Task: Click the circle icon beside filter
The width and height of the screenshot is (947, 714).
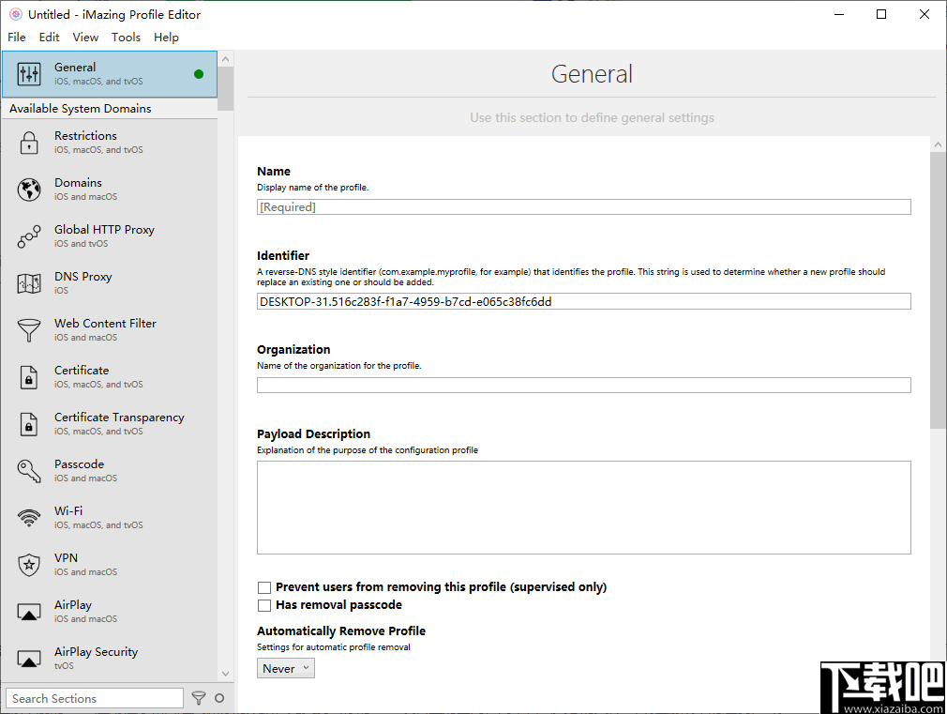Action: [x=219, y=698]
